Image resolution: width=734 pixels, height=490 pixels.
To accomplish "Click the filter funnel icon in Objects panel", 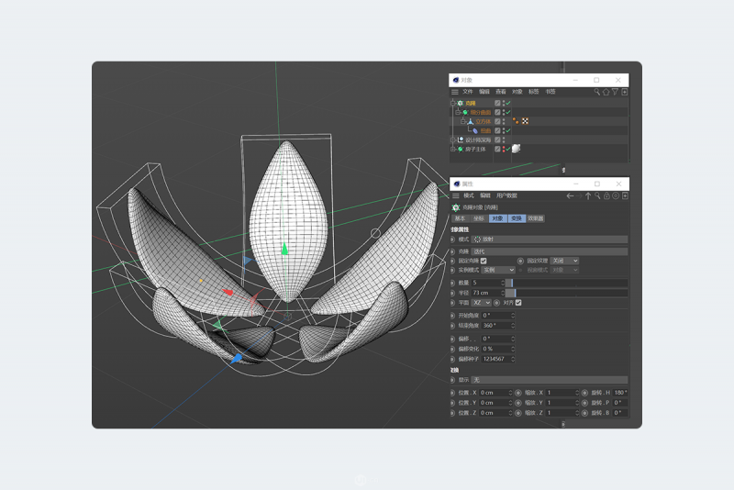I will click(616, 92).
